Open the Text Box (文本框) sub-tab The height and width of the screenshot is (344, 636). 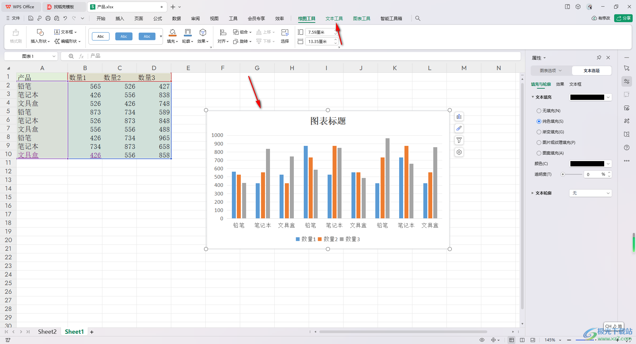575,84
